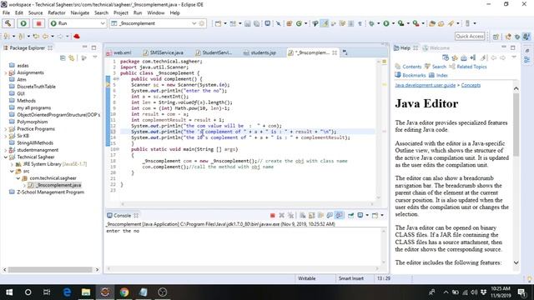
Task: Toggle Link with Editor in Package Explorer
Action: coord(72,57)
